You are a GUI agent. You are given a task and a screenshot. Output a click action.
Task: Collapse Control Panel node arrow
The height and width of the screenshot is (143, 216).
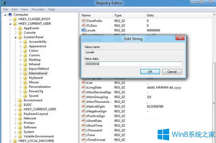click(15, 37)
